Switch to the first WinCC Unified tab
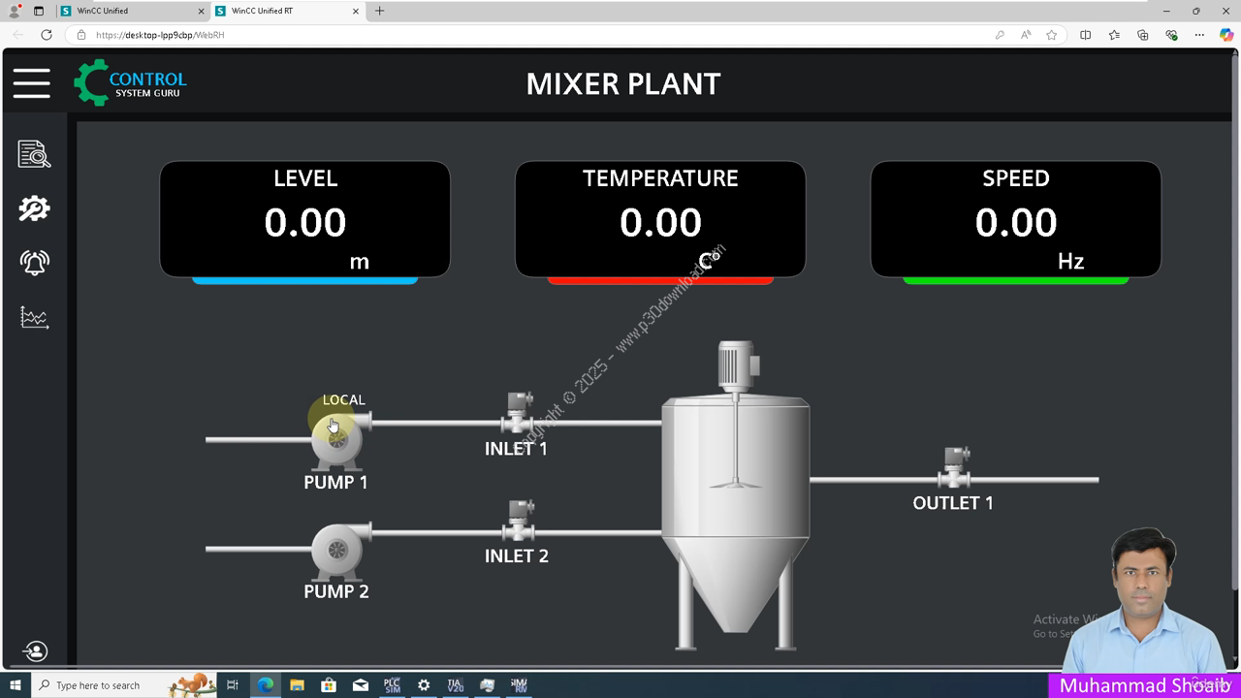1241x698 pixels. (133, 11)
